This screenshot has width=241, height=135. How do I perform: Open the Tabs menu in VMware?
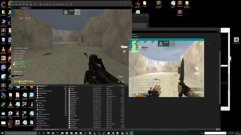(x=27, y=4)
